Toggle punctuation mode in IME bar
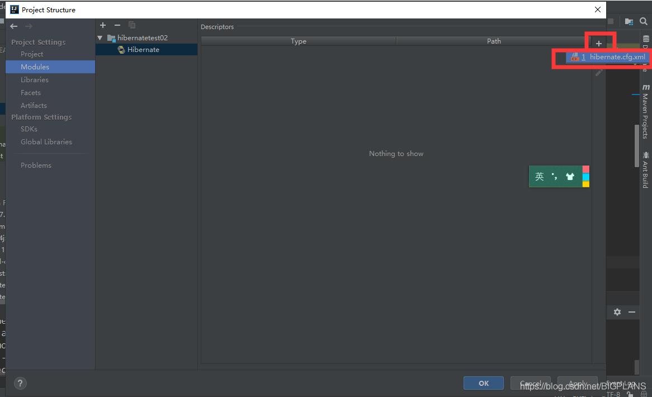 coord(554,176)
